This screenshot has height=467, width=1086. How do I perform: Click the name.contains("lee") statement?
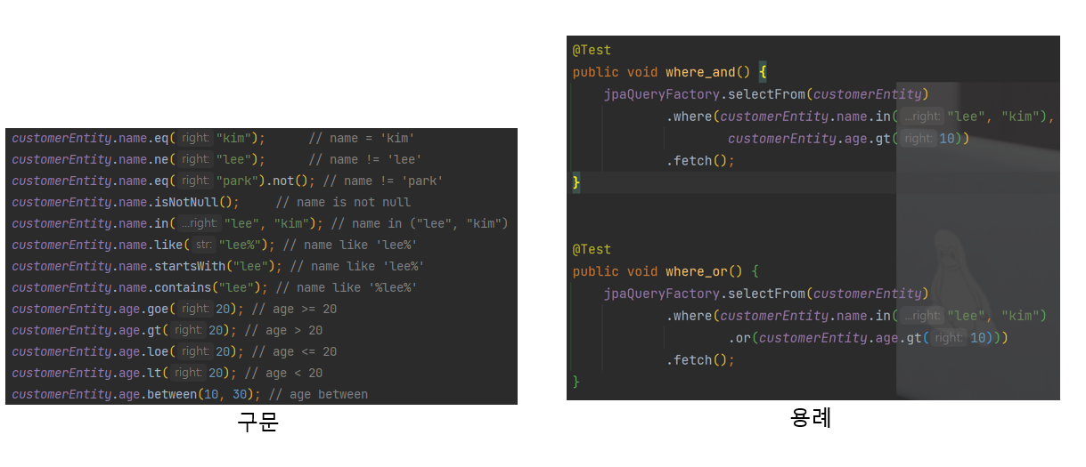coord(140,287)
